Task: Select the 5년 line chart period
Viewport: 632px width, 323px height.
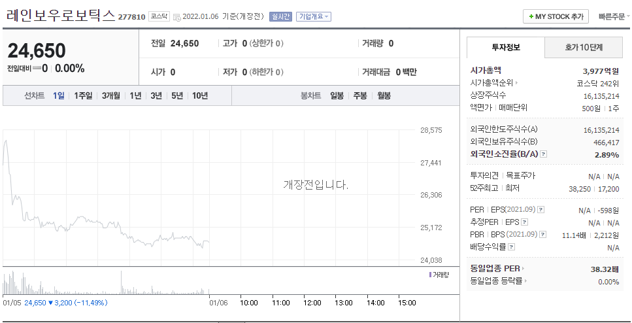Action: 177,96
